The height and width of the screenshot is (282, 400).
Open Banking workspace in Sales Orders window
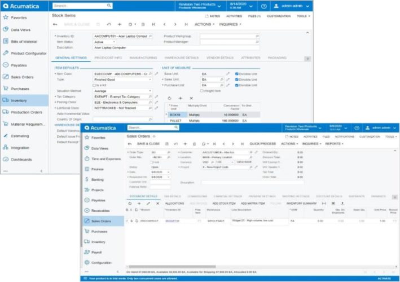click(x=97, y=179)
